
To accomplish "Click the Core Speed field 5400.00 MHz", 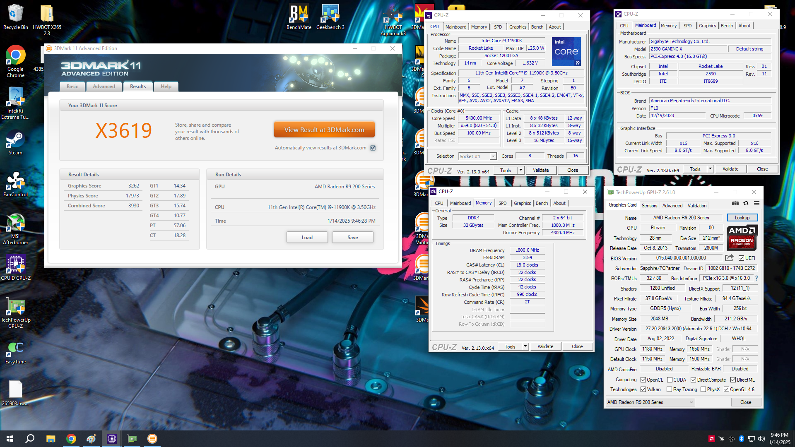I will coord(479,118).
